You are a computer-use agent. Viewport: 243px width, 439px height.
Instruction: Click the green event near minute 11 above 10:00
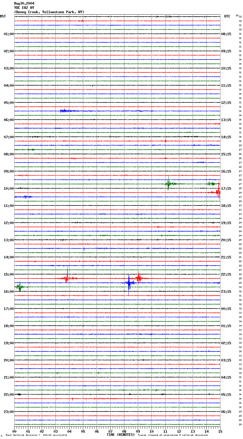tap(168, 184)
